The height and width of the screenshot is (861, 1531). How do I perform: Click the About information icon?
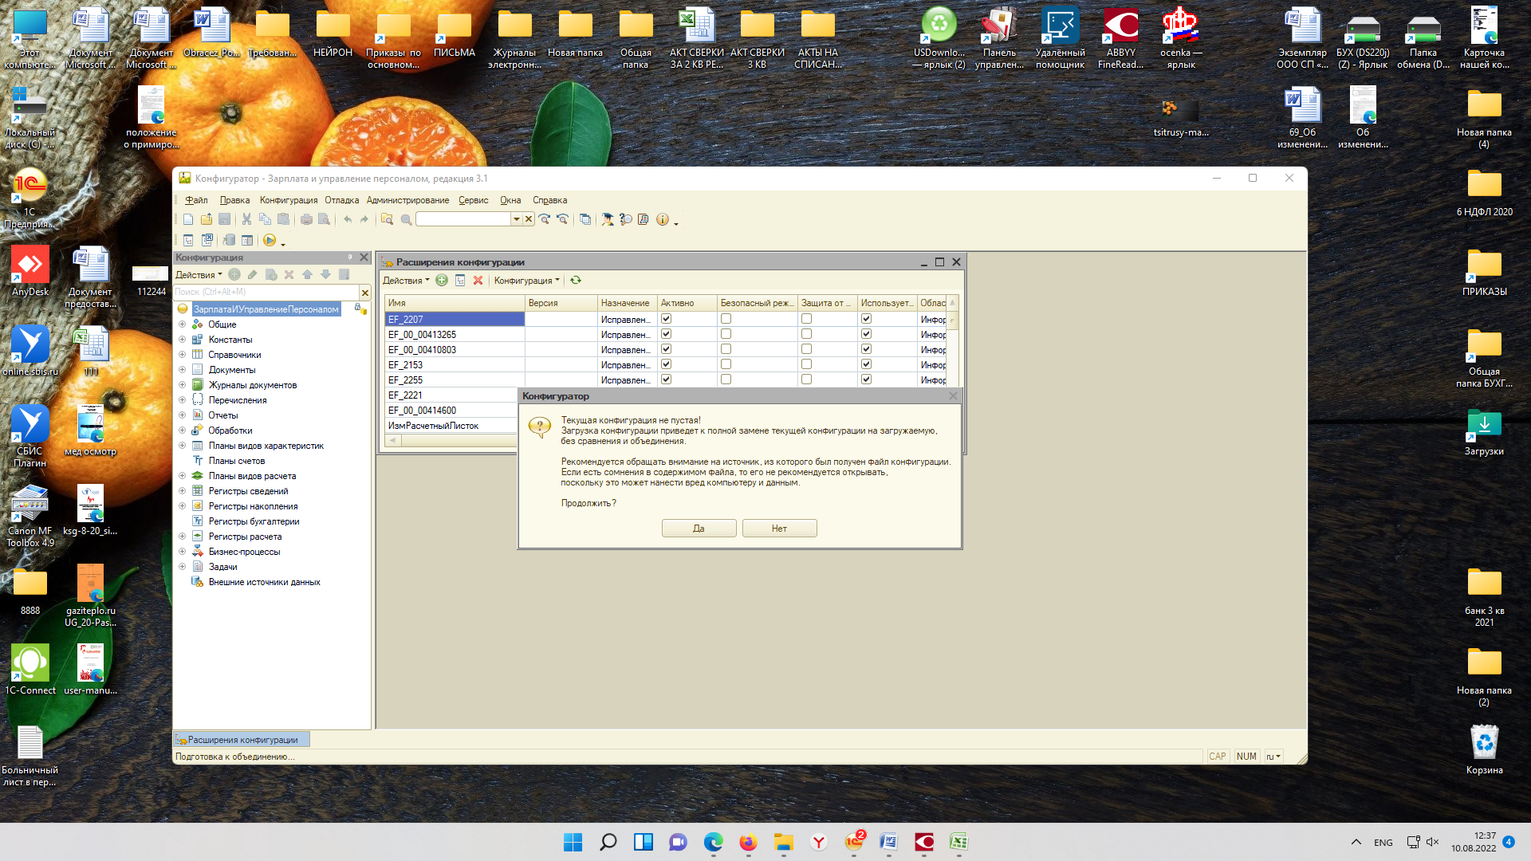[663, 219]
